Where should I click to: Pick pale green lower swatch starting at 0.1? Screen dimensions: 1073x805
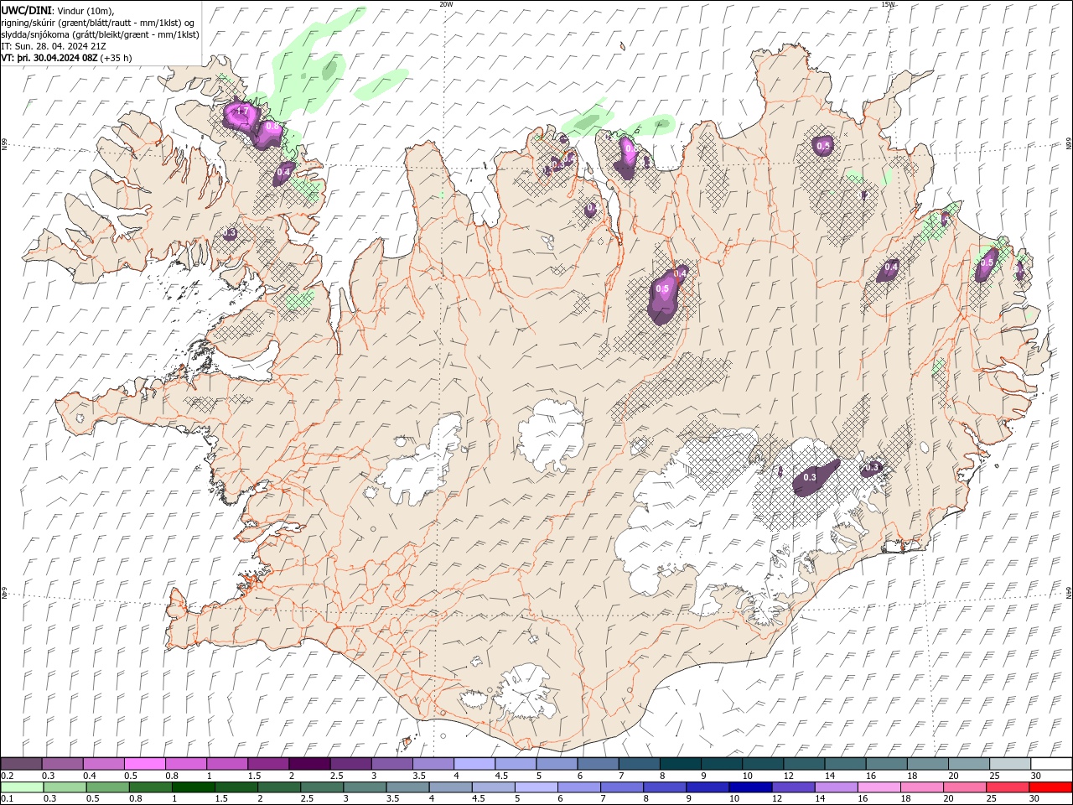(x=21, y=787)
